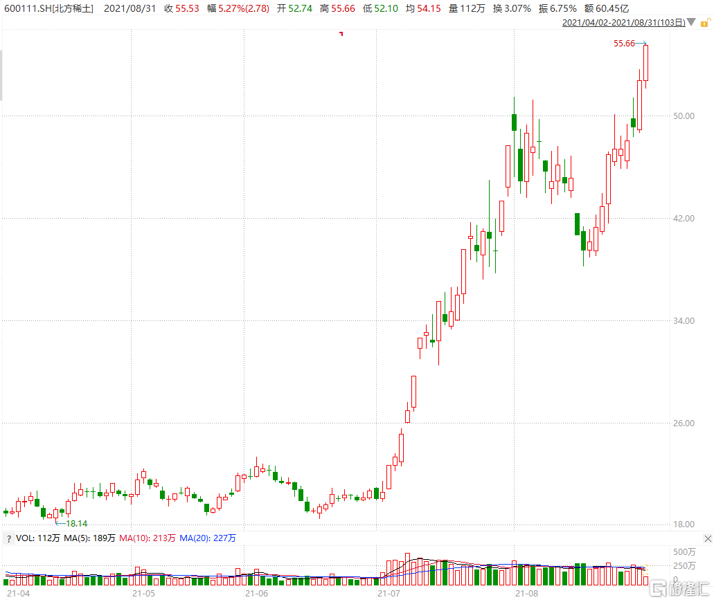Click the turnover amount 额 60.45亿
The image size is (714, 602).
point(607,8)
